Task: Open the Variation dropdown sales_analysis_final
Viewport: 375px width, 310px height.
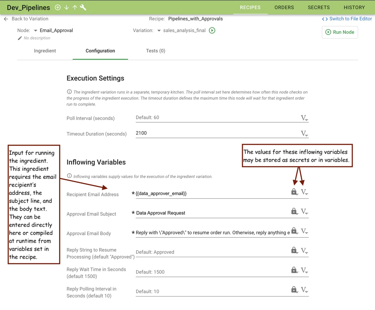Action: (159, 31)
